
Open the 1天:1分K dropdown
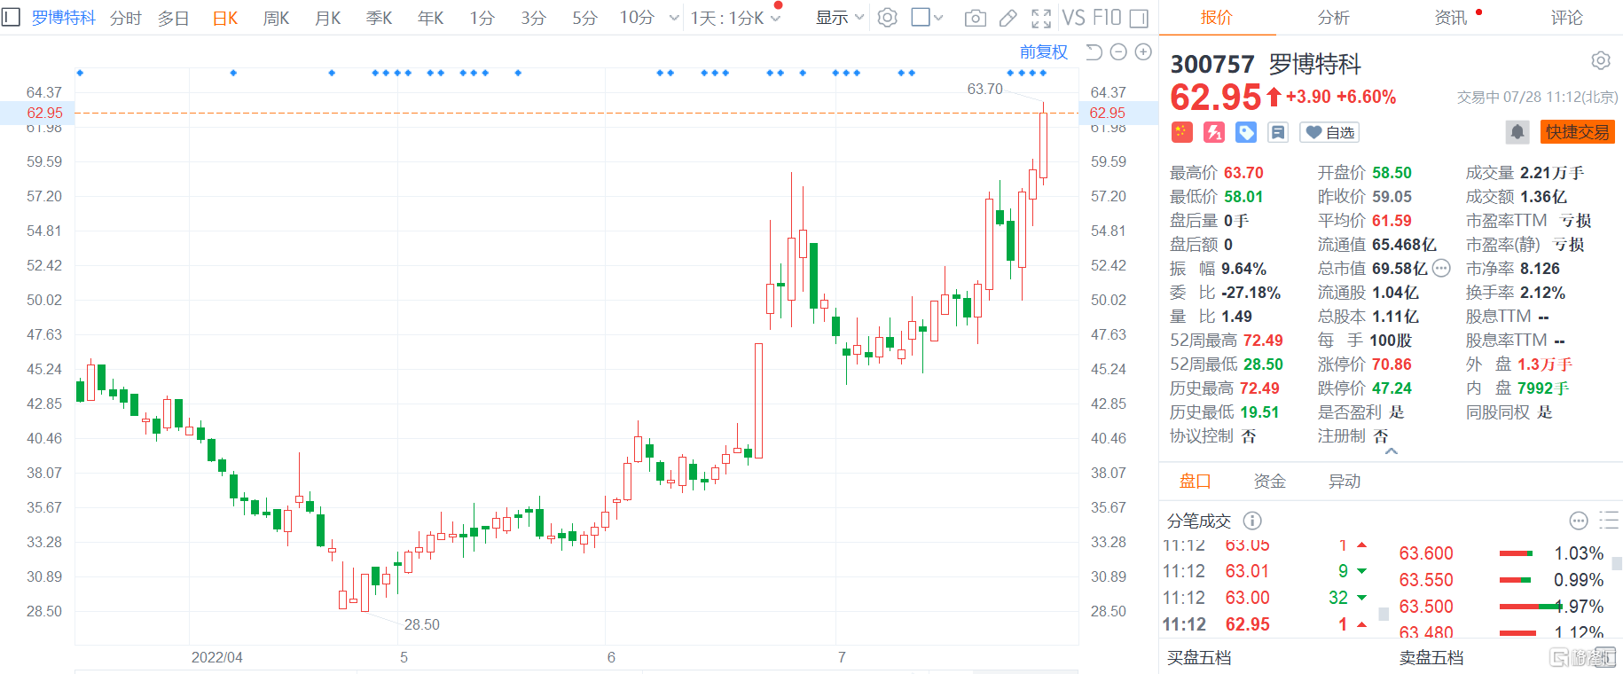(x=735, y=18)
